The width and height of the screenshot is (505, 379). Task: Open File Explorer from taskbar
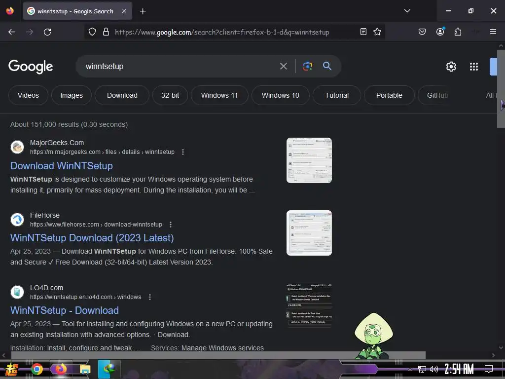(x=85, y=369)
